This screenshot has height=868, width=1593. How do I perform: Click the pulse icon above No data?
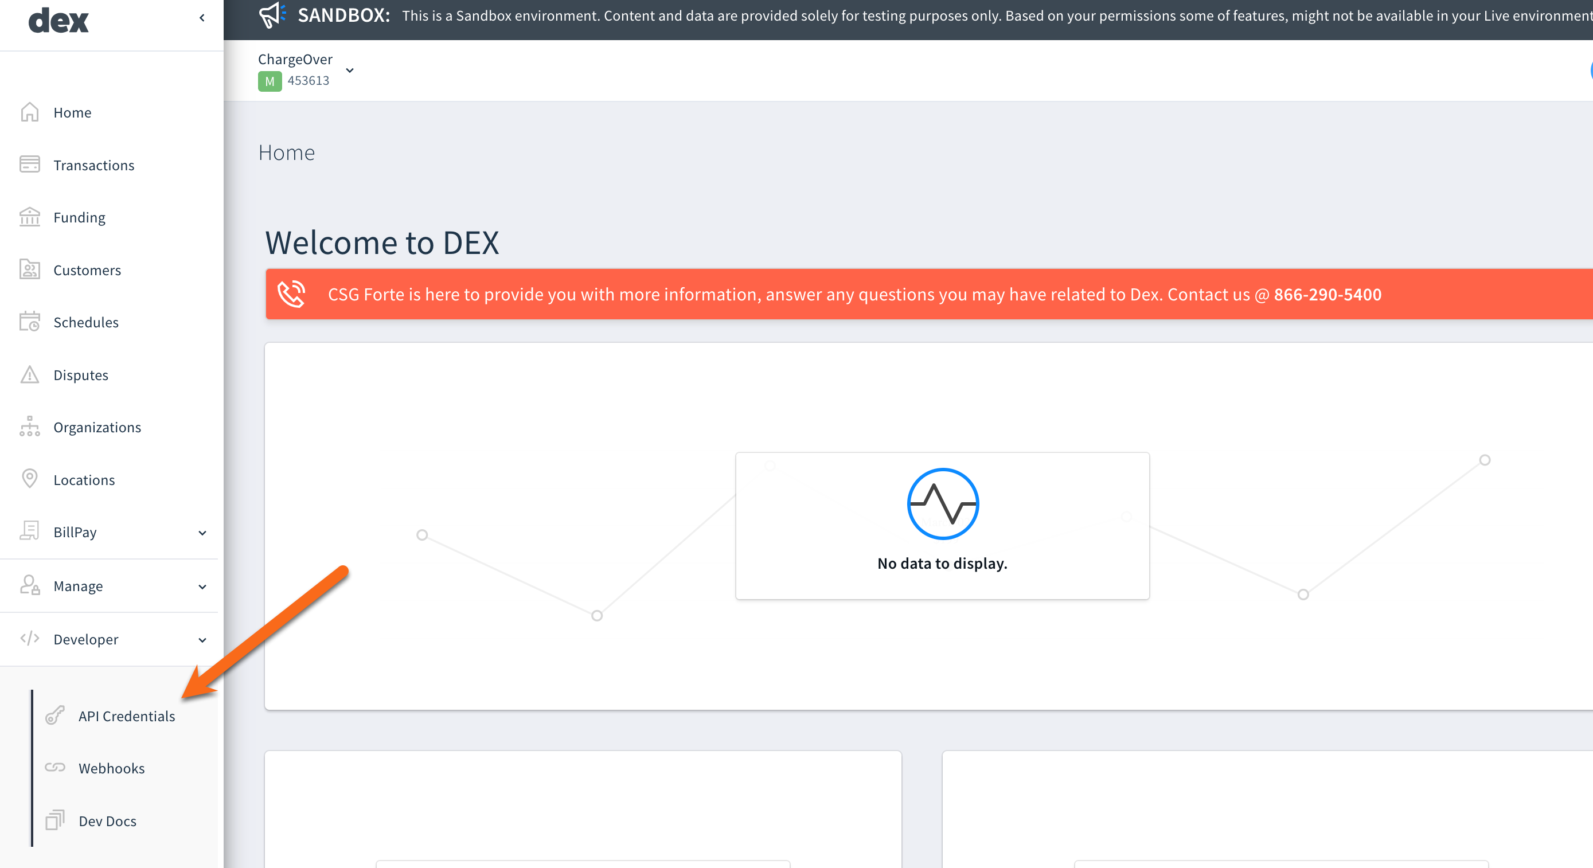(943, 504)
